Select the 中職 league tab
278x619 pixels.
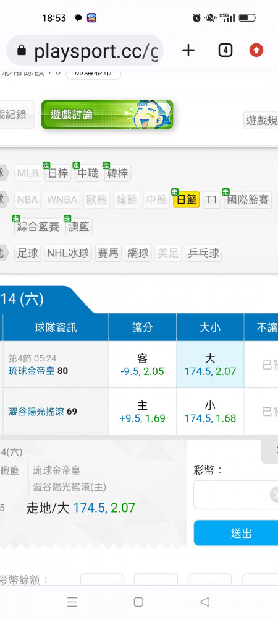click(88, 173)
